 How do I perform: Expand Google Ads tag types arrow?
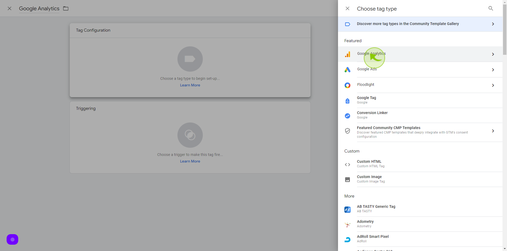493,70
